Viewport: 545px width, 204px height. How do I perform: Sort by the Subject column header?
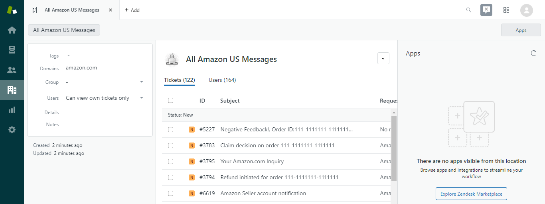230,101
